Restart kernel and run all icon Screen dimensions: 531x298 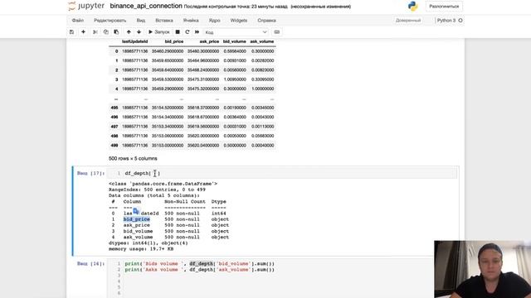pos(197,31)
